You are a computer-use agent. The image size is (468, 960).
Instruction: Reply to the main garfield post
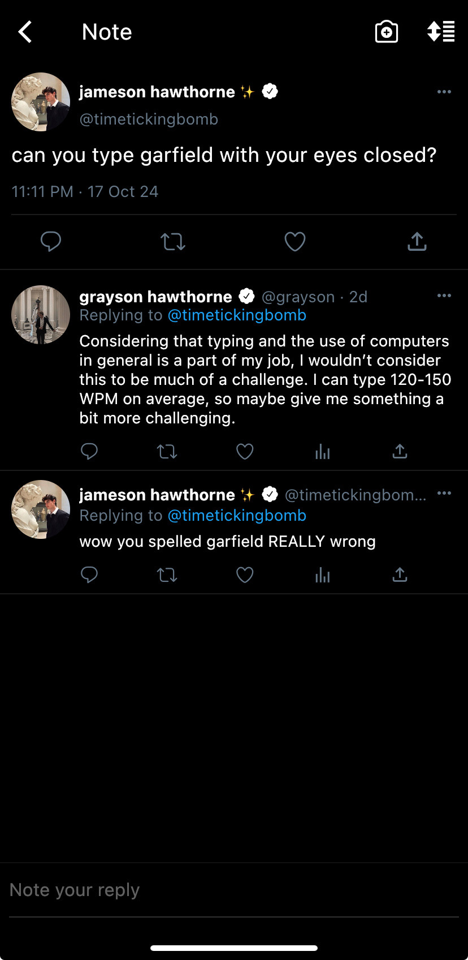point(51,242)
